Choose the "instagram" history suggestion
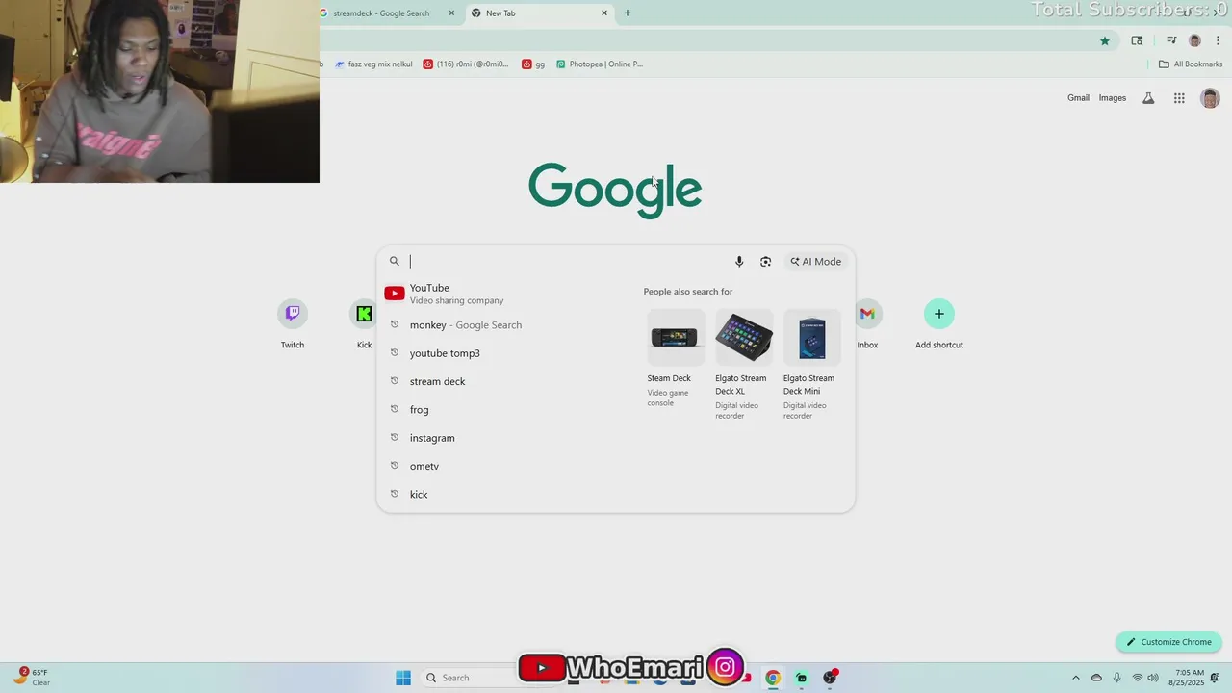The image size is (1232, 693). click(x=500, y=438)
